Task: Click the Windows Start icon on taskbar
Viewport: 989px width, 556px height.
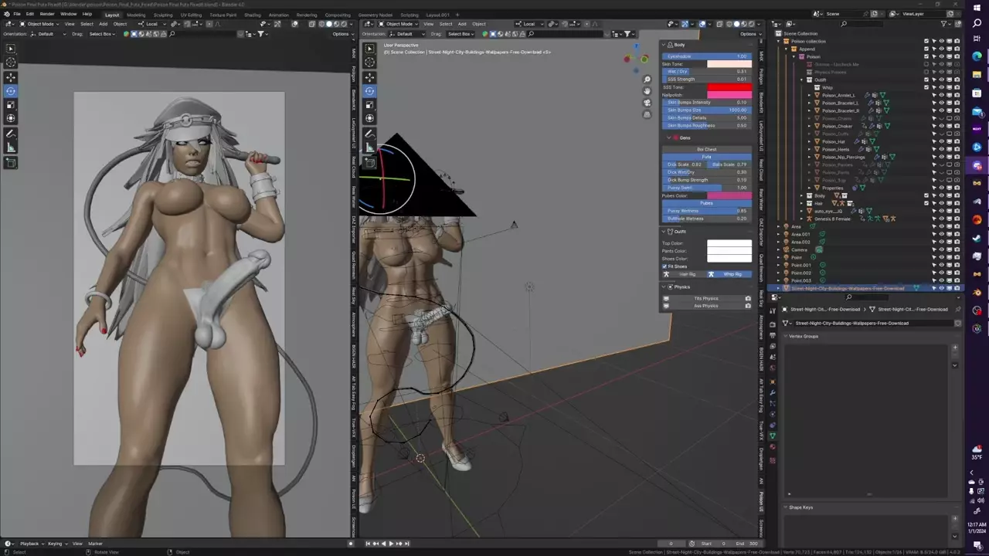Action: pyautogui.click(x=977, y=7)
